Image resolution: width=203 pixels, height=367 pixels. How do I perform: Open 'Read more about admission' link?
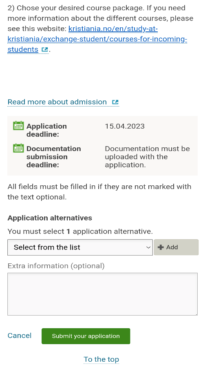click(x=57, y=102)
